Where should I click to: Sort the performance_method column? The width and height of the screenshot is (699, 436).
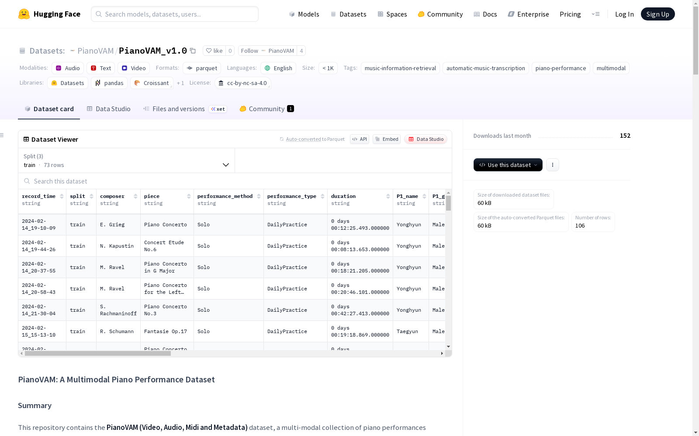coord(259,196)
